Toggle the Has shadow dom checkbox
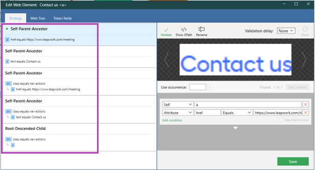 tap(281, 120)
